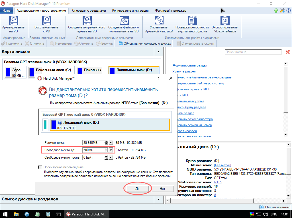Click Свободное место до spinner arrows
292x218 pixels.
click(106, 150)
